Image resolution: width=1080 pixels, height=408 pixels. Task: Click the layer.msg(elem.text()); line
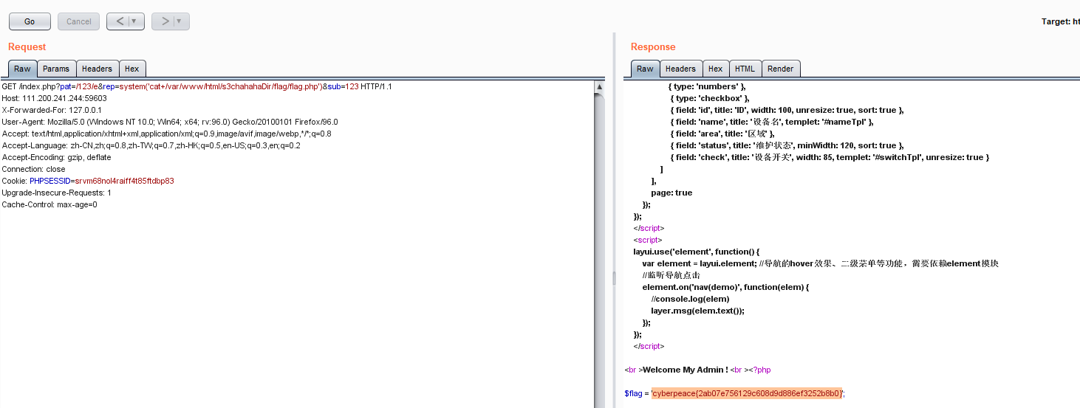[697, 311]
